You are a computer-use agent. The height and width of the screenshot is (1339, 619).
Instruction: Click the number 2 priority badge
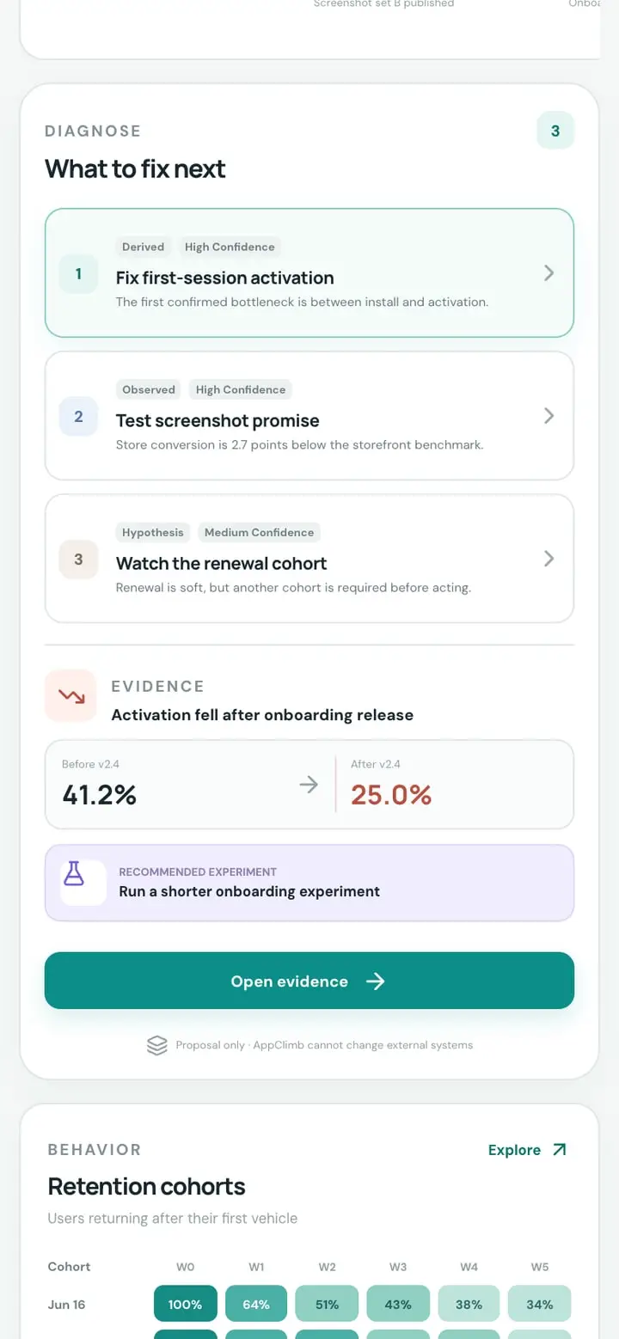click(78, 416)
